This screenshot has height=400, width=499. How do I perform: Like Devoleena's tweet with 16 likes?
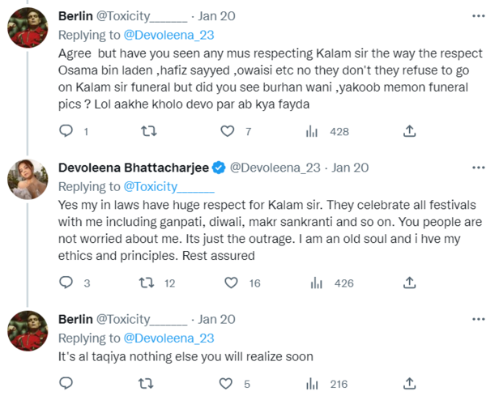tap(231, 283)
